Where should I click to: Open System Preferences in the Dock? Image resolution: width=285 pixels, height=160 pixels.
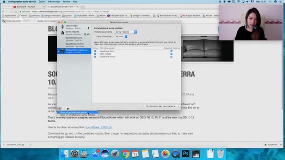pos(74,154)
